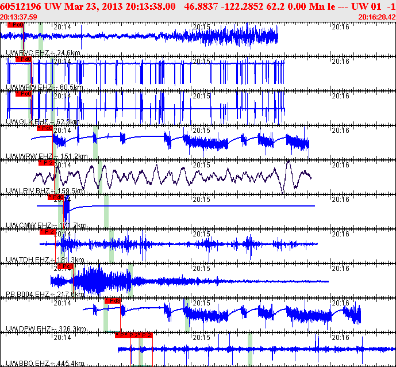Click the start time 20:13:37.59
396x367 pixels.
pyautogui.click(x=18, y=17)
